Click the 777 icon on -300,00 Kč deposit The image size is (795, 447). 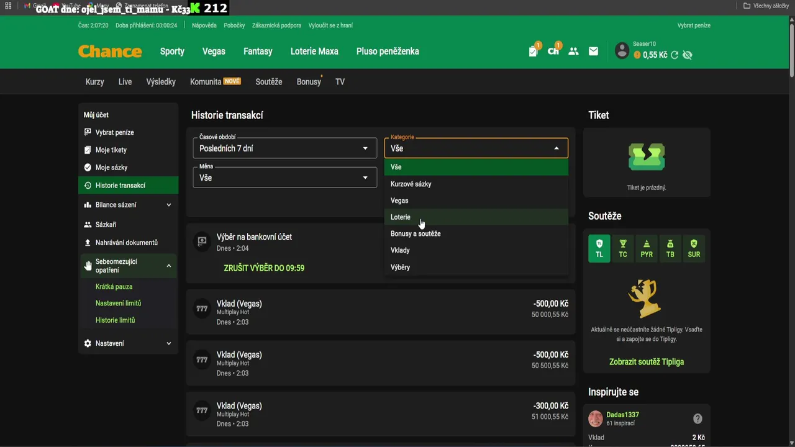[x=202, y=410]
